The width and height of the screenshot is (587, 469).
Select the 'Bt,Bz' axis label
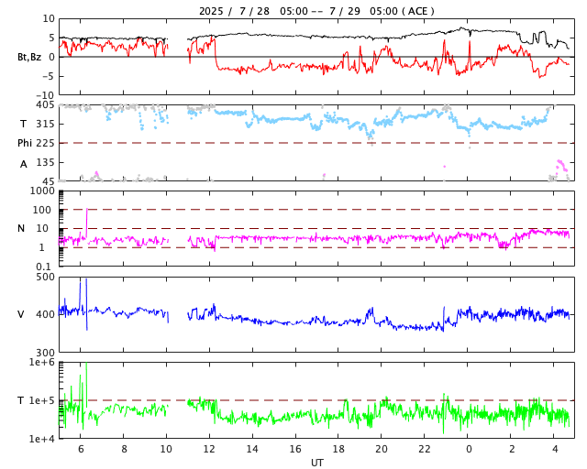click(29, 57)
